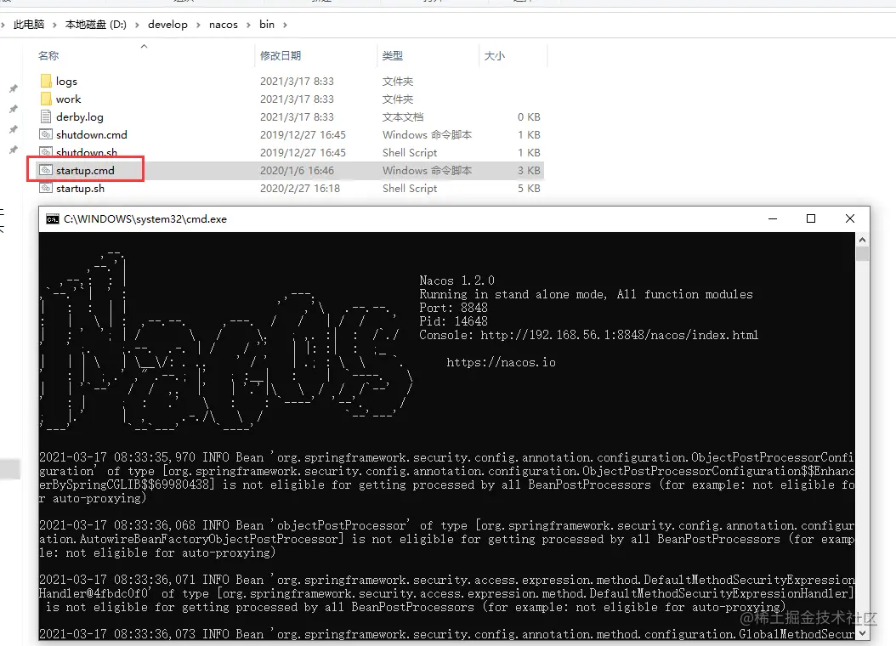Expand the chevron after bin
Image resolution: width=896 pixels, height=646 pixels.
(x=285, y=25)
